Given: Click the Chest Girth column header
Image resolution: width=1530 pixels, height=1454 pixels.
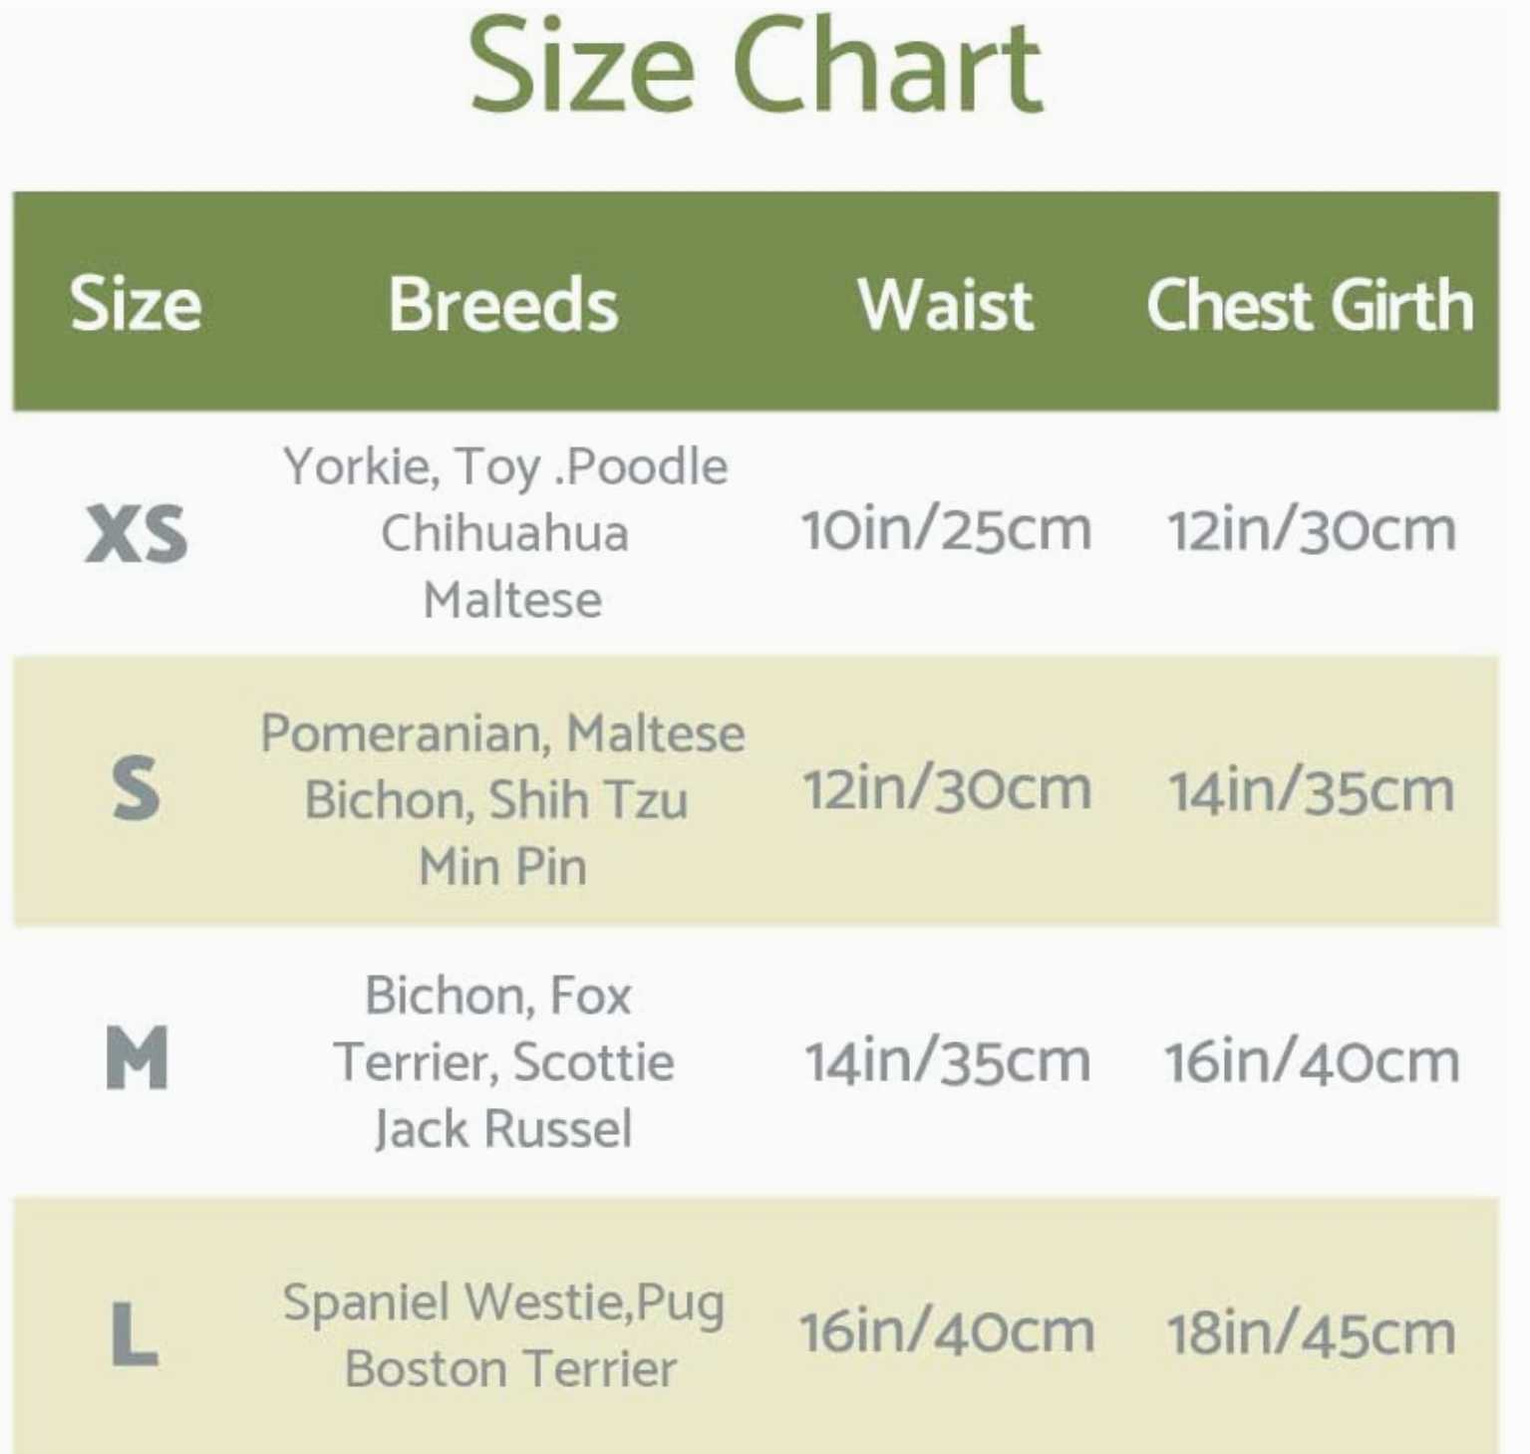Looking at the screenshot, I should [1310, 304].
